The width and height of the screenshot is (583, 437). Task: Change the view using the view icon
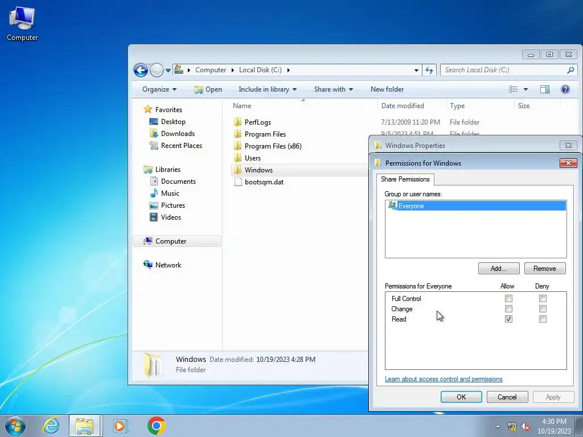(514, 89)
